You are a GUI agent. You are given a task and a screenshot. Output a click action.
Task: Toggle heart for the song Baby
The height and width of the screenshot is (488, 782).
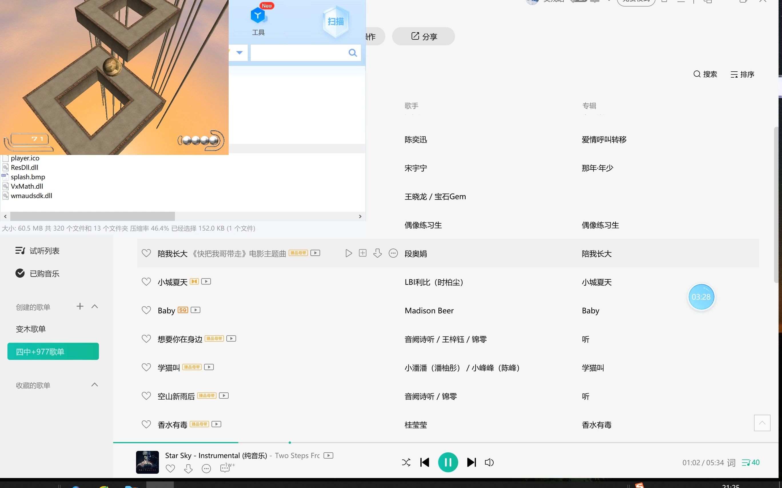click(146, 310)
